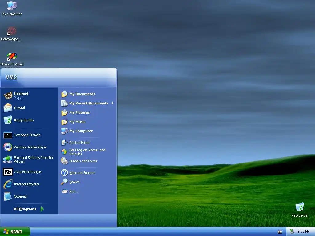Click the My Documents menu label

click(82, 94)
